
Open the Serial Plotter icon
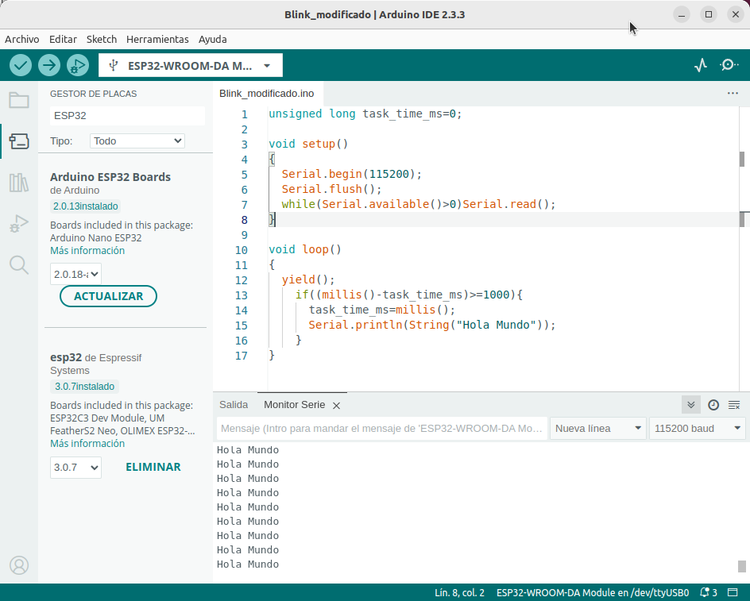pyautogui.click(x=700, y=65)
